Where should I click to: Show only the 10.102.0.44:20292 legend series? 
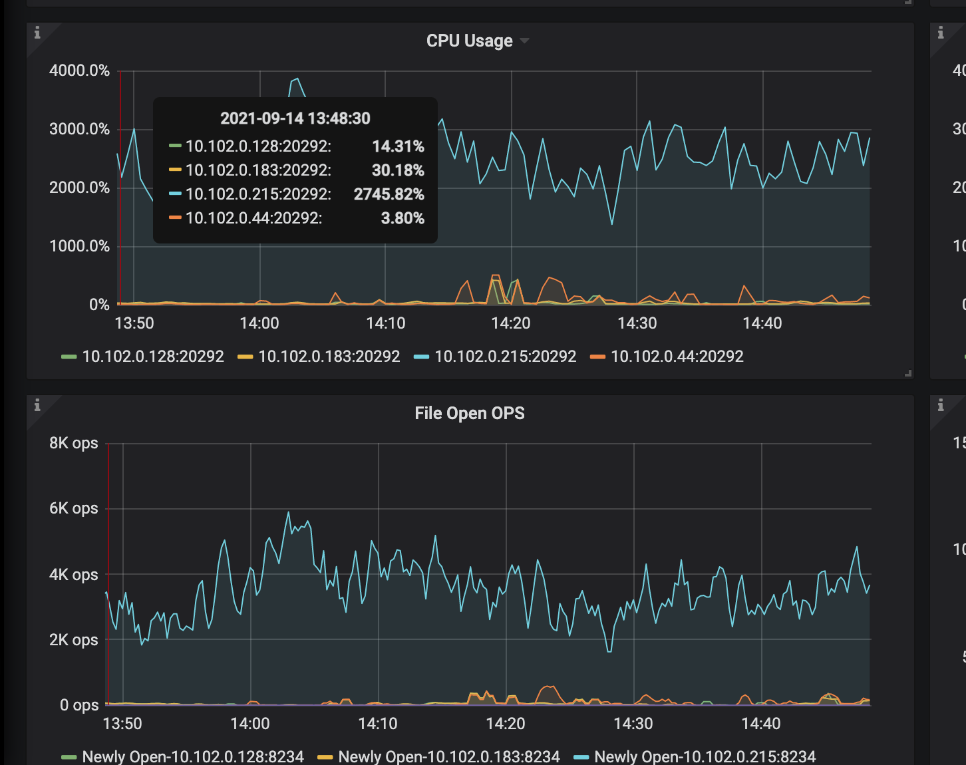point(677,357)
